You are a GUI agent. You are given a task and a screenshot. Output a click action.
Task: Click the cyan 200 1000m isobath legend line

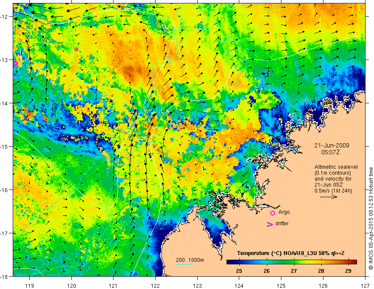pos(184,264)
